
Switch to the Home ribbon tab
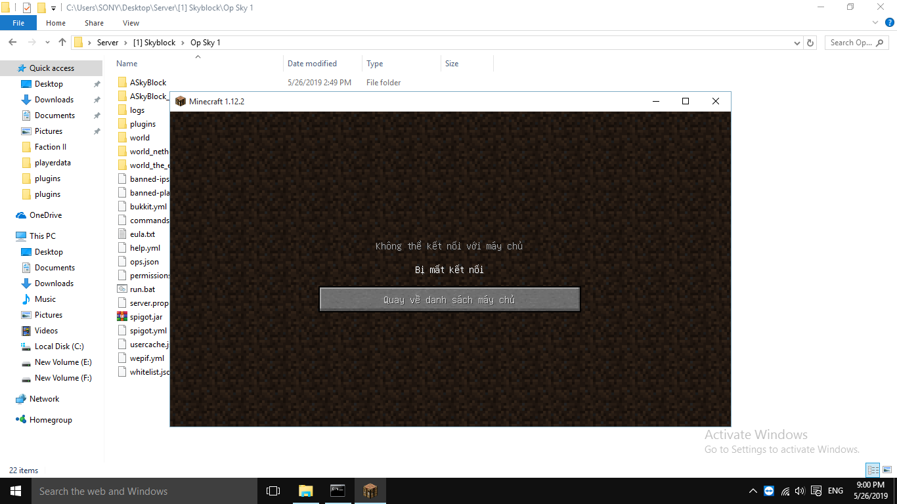pyautogui.click(x=56, y=23)
